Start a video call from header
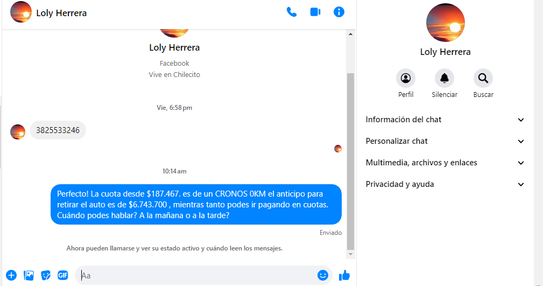Screen dimensions: 543x286 point(315,12)
